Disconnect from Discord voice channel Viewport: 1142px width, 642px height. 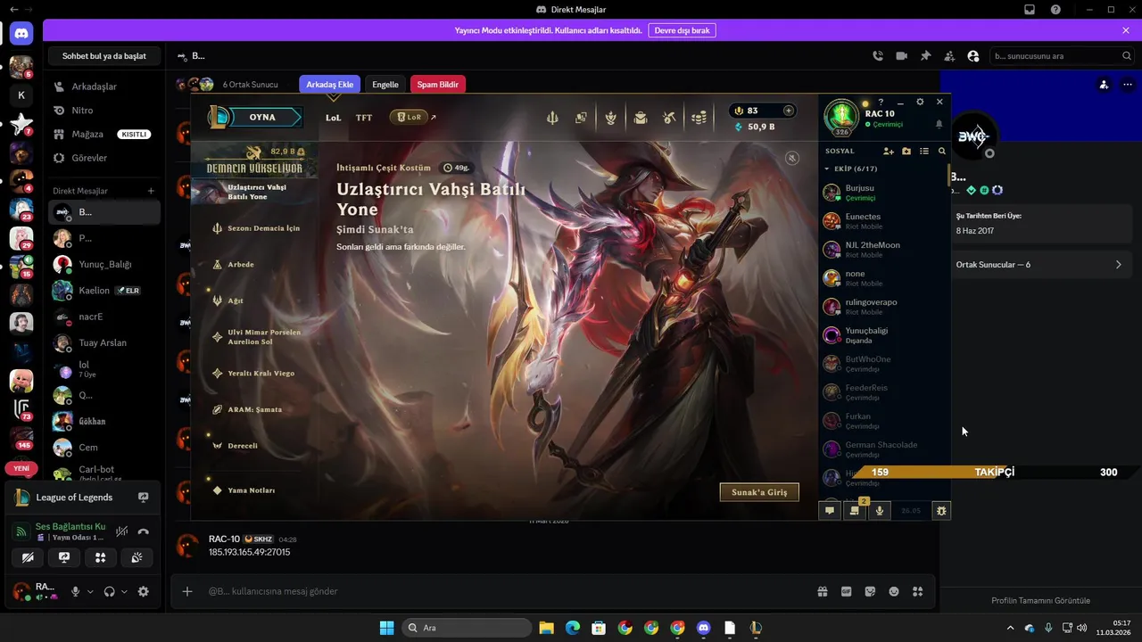point(143,531)
